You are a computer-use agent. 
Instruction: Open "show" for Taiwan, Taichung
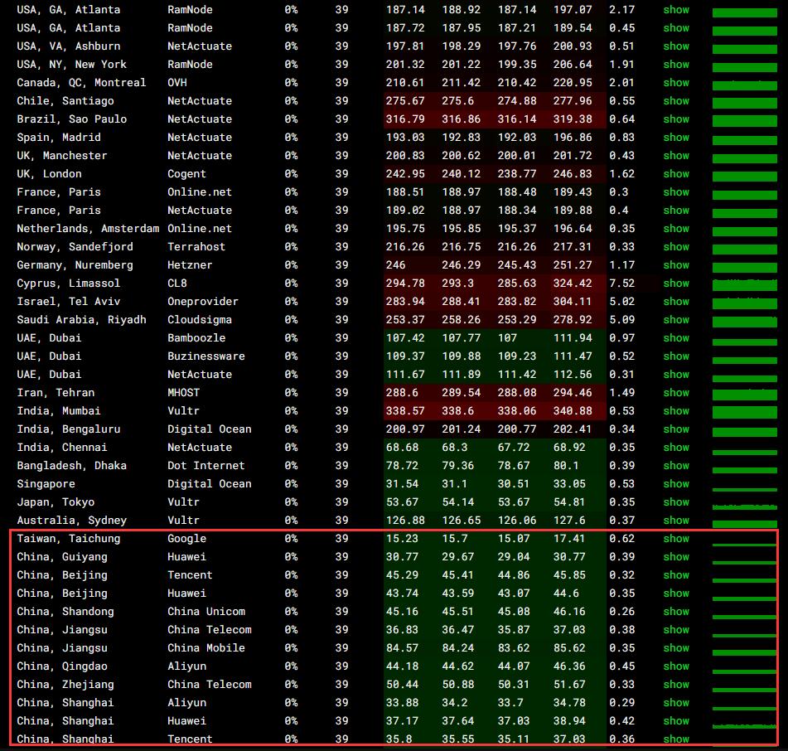tap(676, 538)
